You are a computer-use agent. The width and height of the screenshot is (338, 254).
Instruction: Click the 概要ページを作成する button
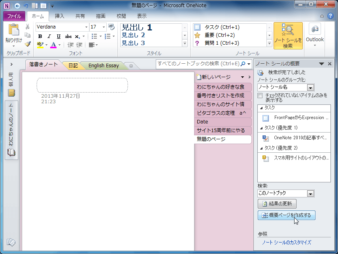[287, 215]
